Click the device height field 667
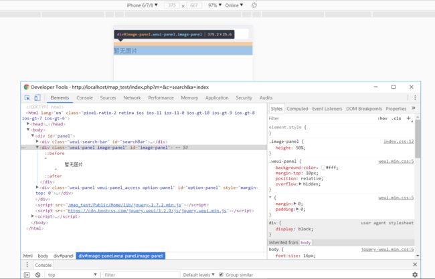This screenshot has height=279, width=435. tap(194, 5)
